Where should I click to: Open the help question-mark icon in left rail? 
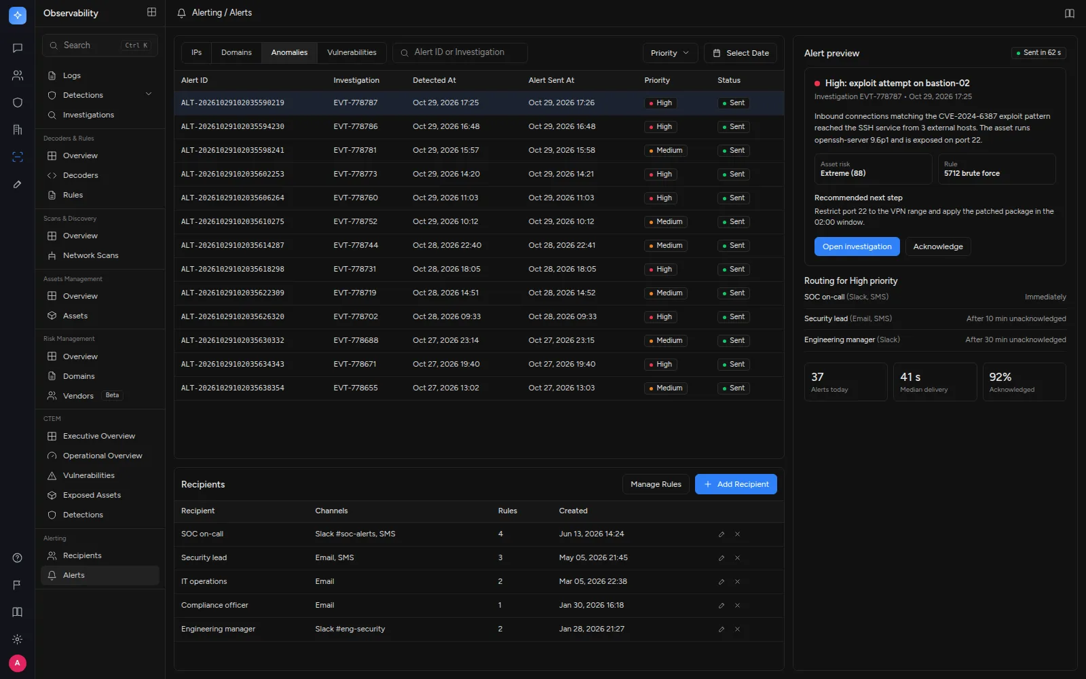tap(18, 558)
